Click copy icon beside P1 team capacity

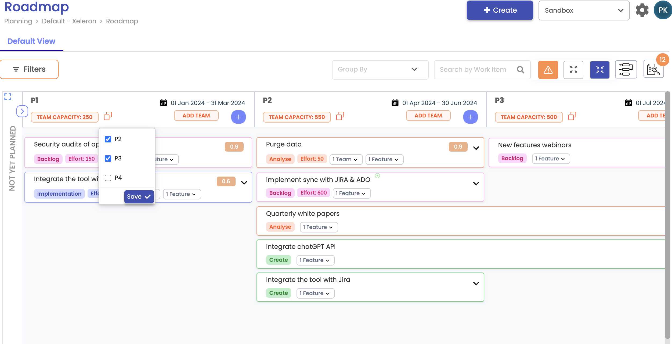point(108,116)
